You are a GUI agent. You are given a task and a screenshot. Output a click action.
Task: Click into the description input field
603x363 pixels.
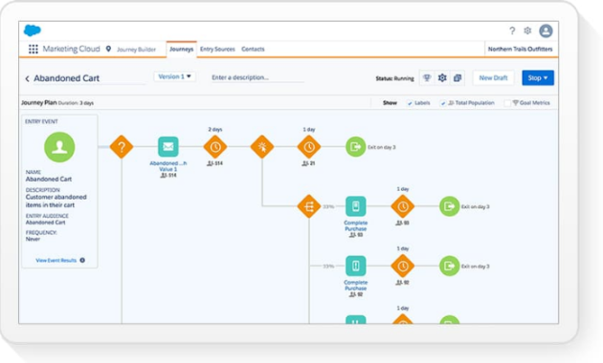257,77
